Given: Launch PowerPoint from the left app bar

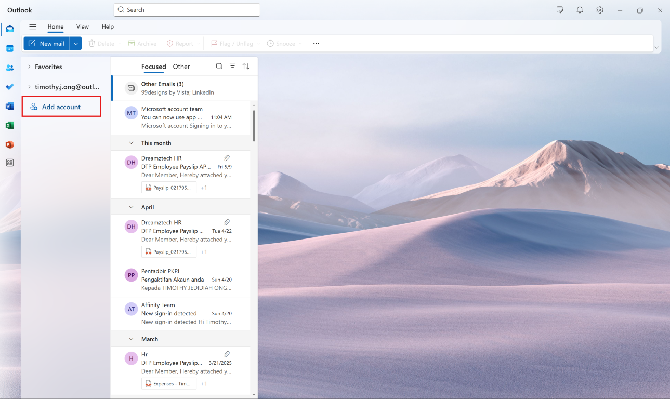Looking at the screenshot, I should pyautogui.click(x=10, y=144).
